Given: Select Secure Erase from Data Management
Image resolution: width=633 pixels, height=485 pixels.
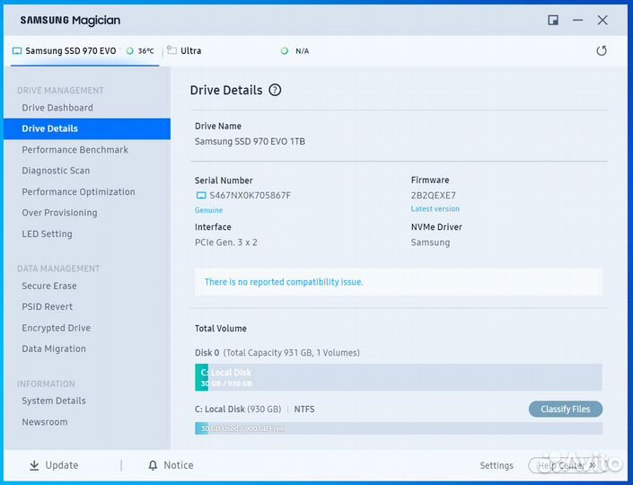Looking at the screenshot, I should [49, 286].
